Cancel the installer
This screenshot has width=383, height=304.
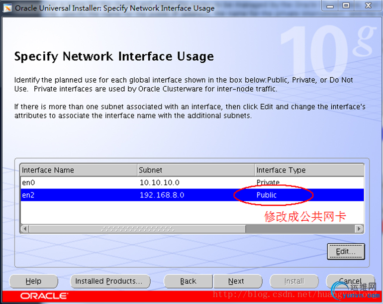pos(350,281)
